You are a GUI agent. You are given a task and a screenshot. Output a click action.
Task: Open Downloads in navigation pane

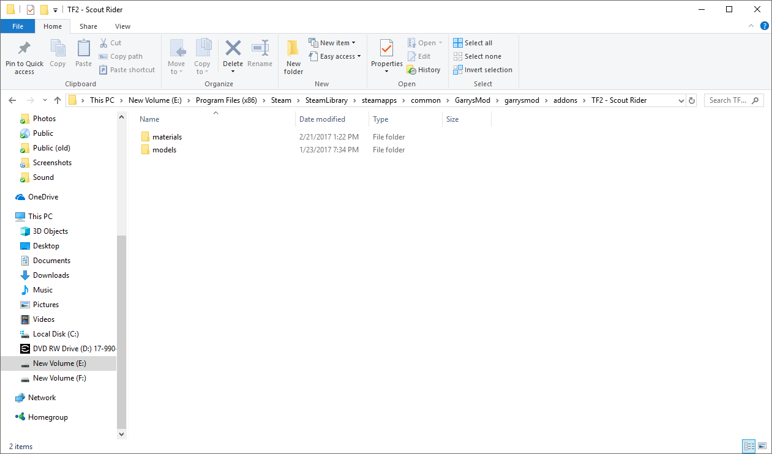point(51,275)
